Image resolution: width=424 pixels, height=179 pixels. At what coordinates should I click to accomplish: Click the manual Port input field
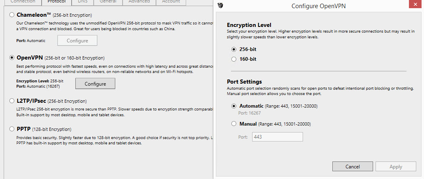pyautogui.click(x=277, y=137)
